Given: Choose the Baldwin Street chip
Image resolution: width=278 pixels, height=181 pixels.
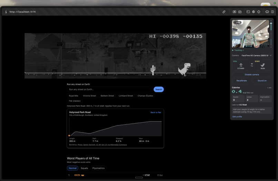Looking at the screenshot, I should pos(107,96).
